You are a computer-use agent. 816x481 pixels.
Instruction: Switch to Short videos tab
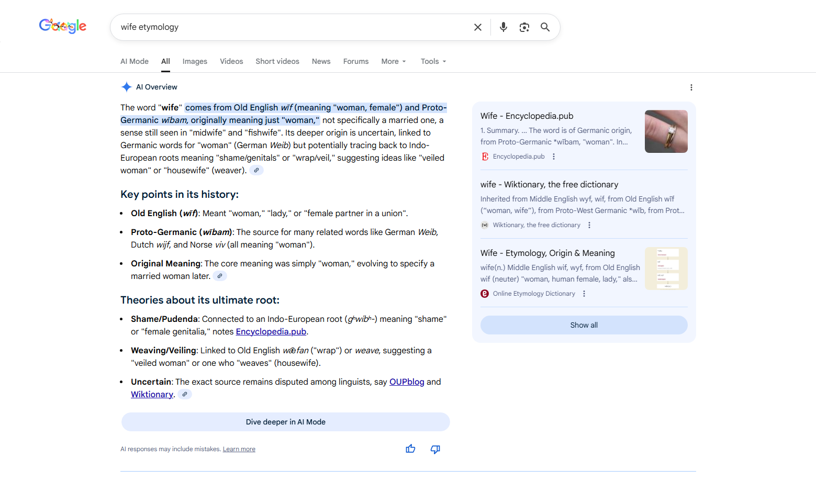(x=277, y=61)
